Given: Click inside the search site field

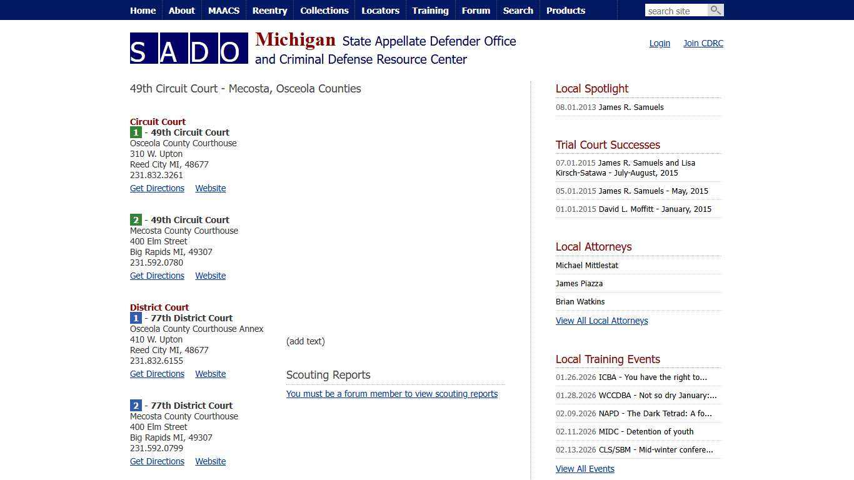Looking at the screenshot, I should pos(676,10).
